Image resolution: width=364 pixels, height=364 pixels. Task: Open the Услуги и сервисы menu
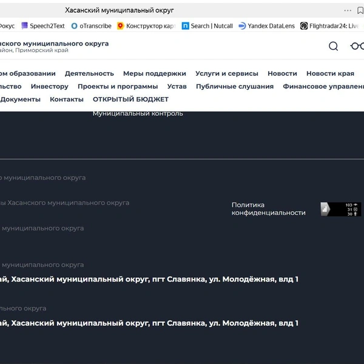pos(227,73)
